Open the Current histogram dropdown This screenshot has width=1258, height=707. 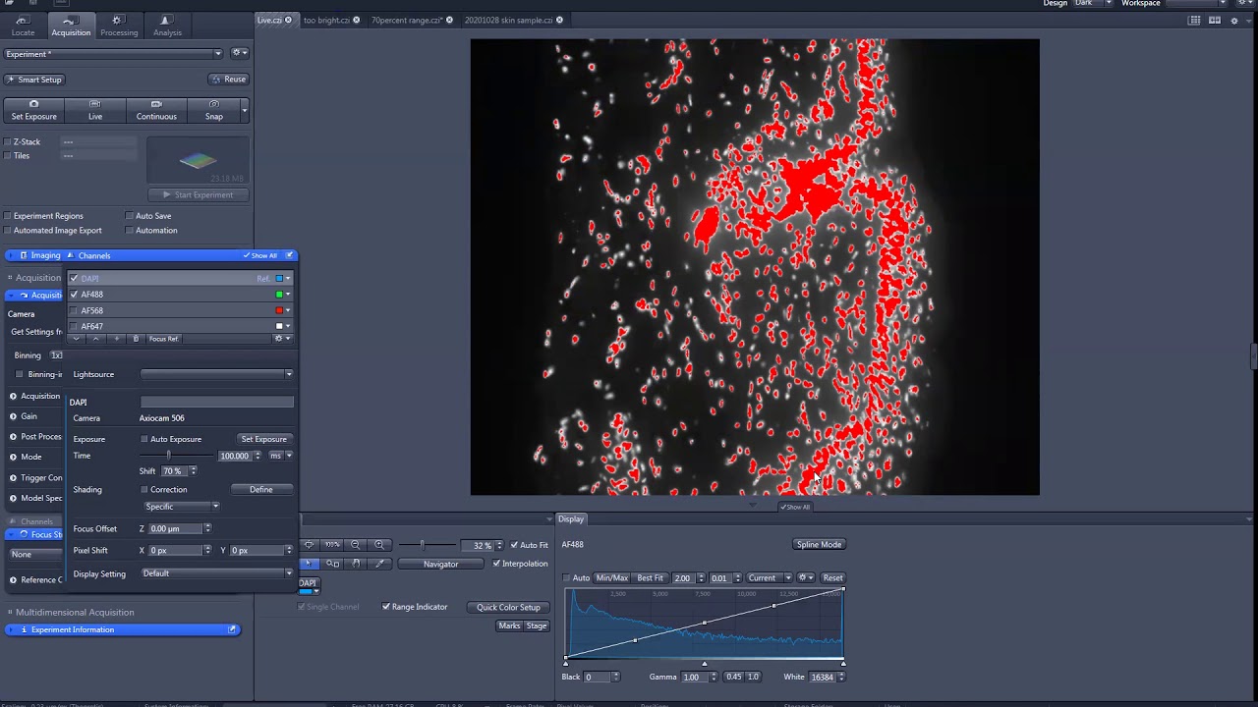[x=768, y=577]
